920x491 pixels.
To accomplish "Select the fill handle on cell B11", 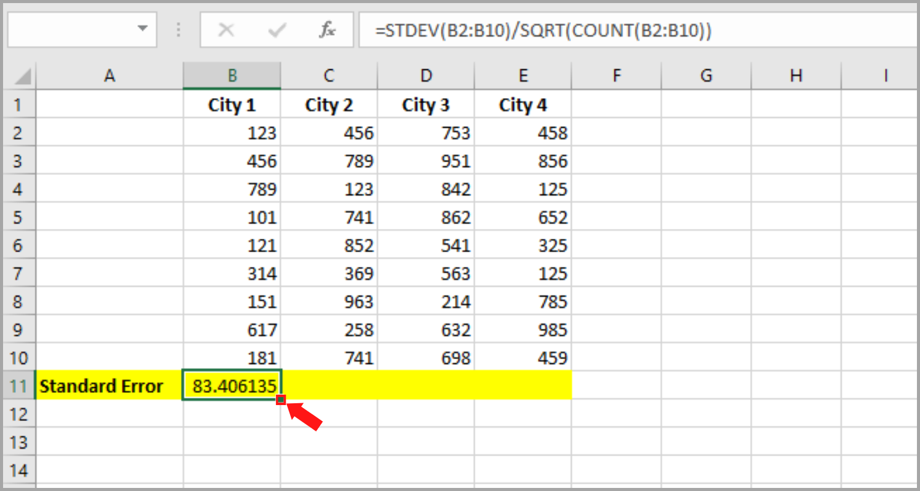I will tap(282, 400).
